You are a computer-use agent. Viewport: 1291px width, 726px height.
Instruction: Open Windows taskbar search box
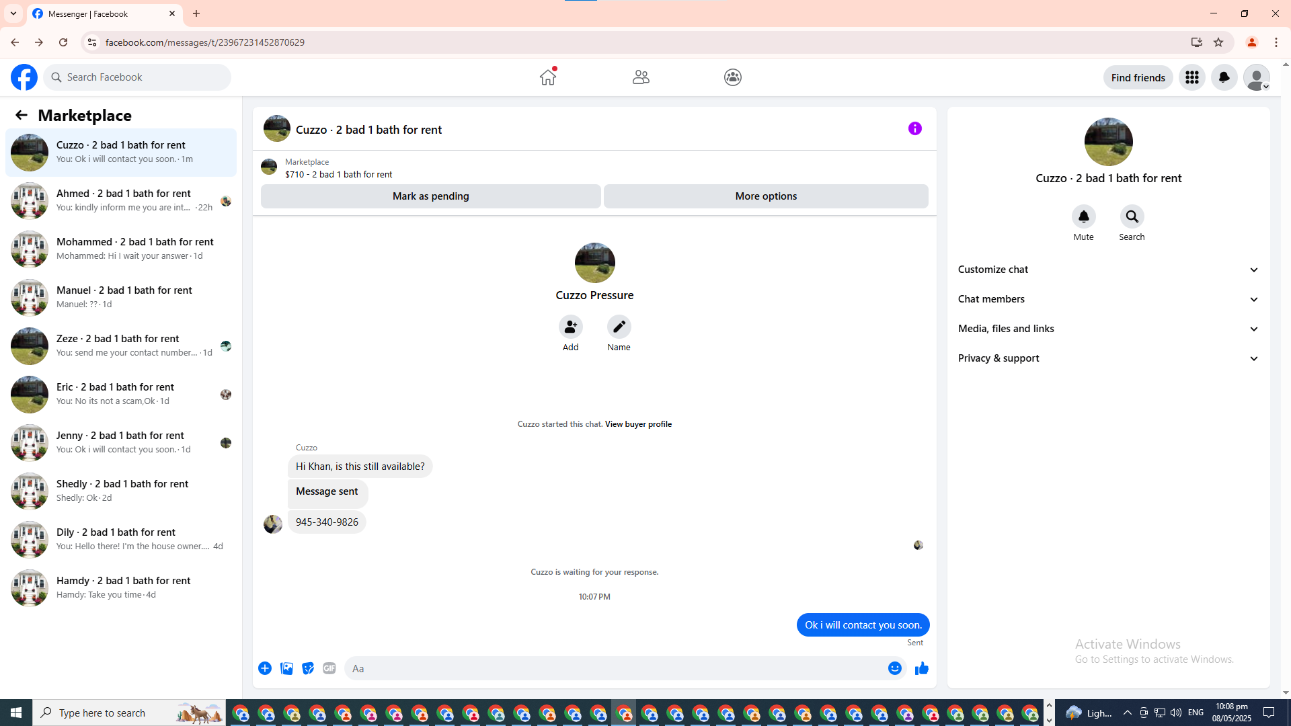pyautogui.click(x=129, y=713)
